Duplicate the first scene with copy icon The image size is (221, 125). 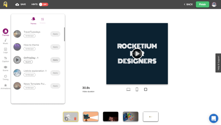[66, 118]
